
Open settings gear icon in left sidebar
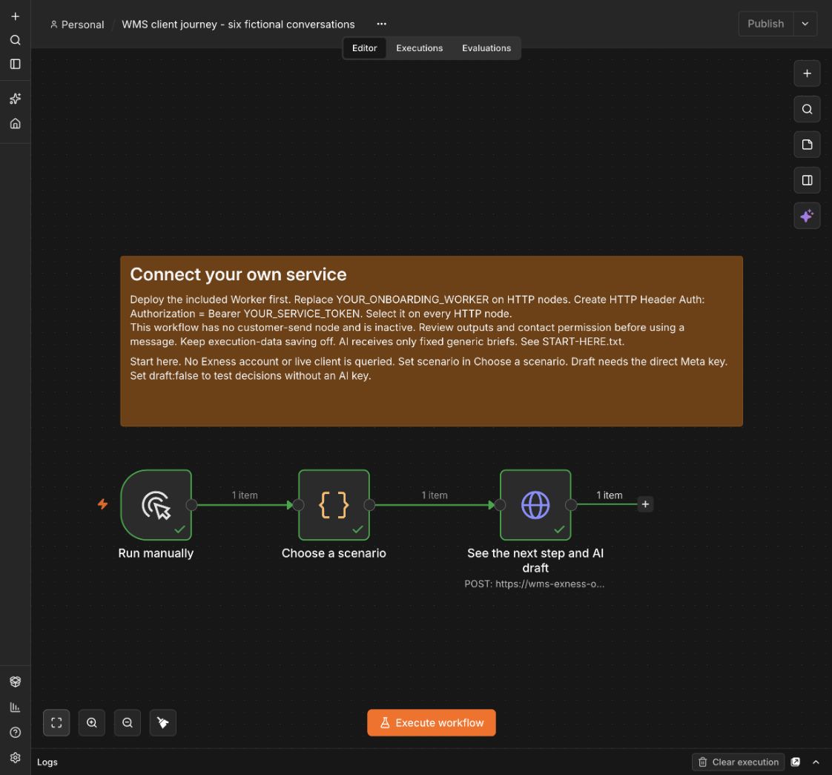click(16, 757)
